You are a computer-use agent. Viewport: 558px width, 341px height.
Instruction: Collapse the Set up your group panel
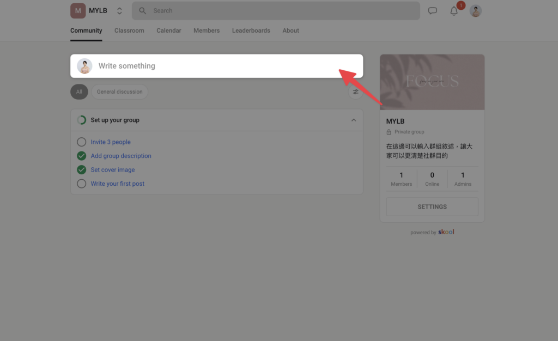(353, 120)
